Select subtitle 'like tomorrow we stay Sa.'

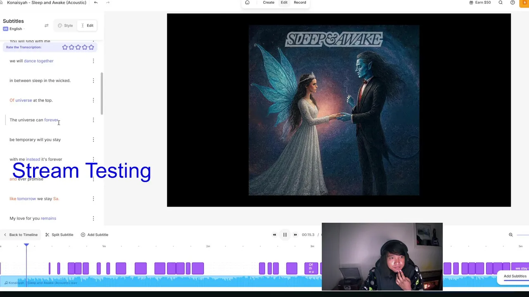click(34, 199)
